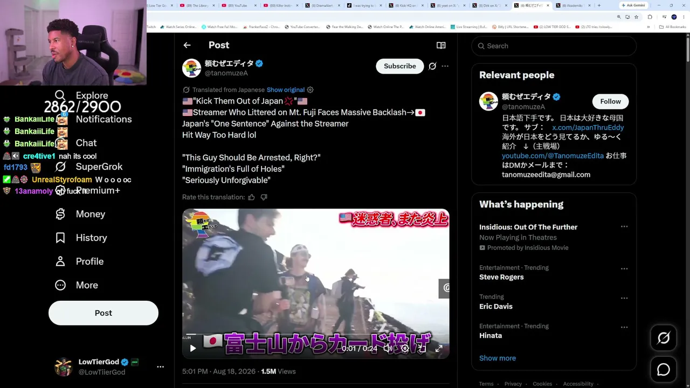
Task: Open Profile in the sidebar
Action: coord(80,261)
